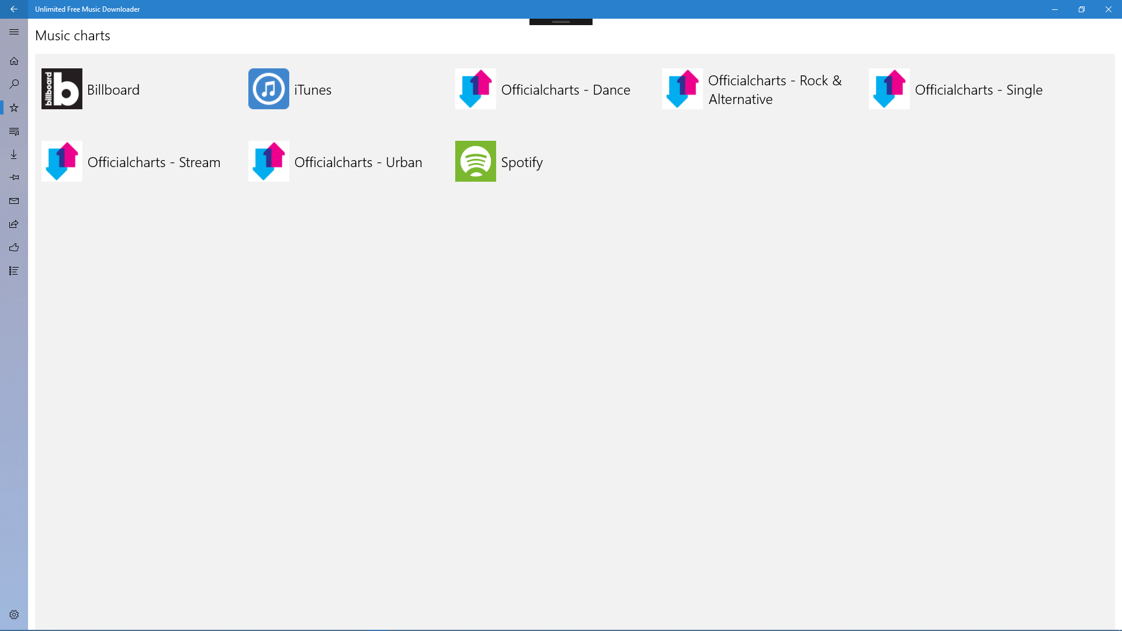Switch to the Music charts tab heading
This screenshot has height=631, width=1122.
[x=72, y=35]
